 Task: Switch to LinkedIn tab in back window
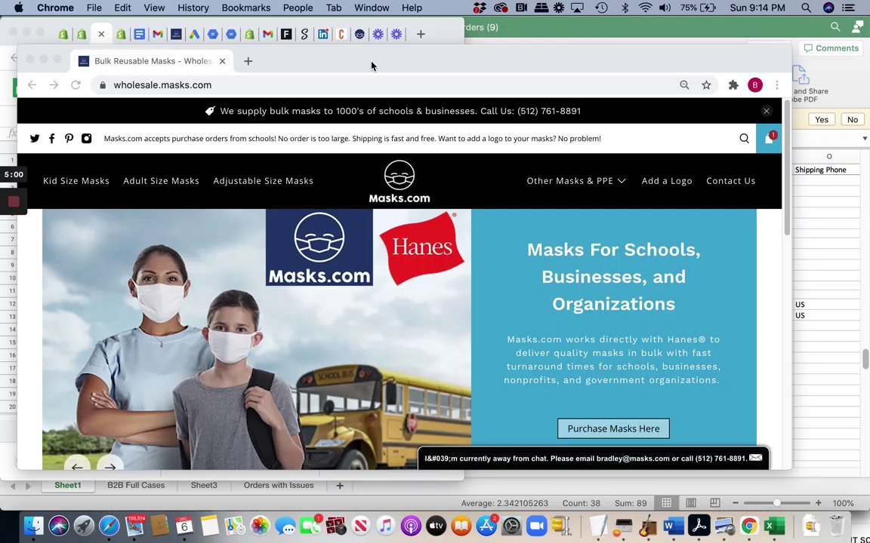(x=323, y=35)
